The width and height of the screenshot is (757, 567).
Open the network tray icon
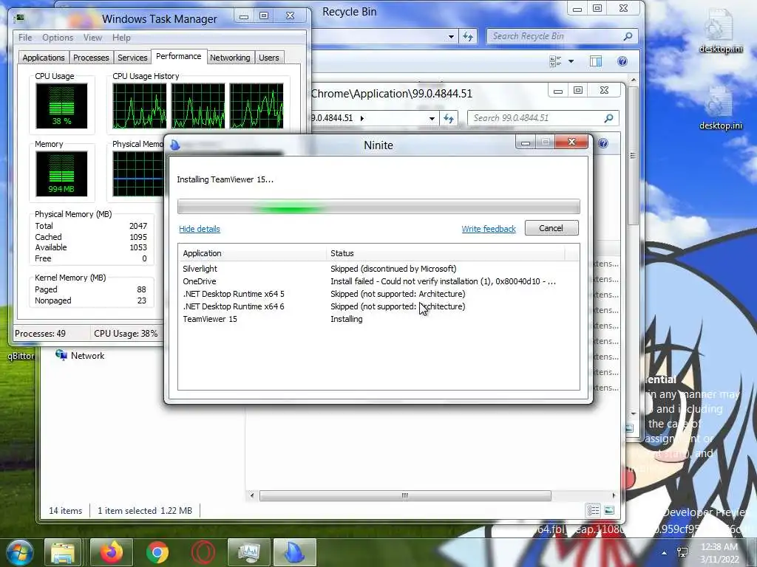pyautogui.click(x=682, y=552)
